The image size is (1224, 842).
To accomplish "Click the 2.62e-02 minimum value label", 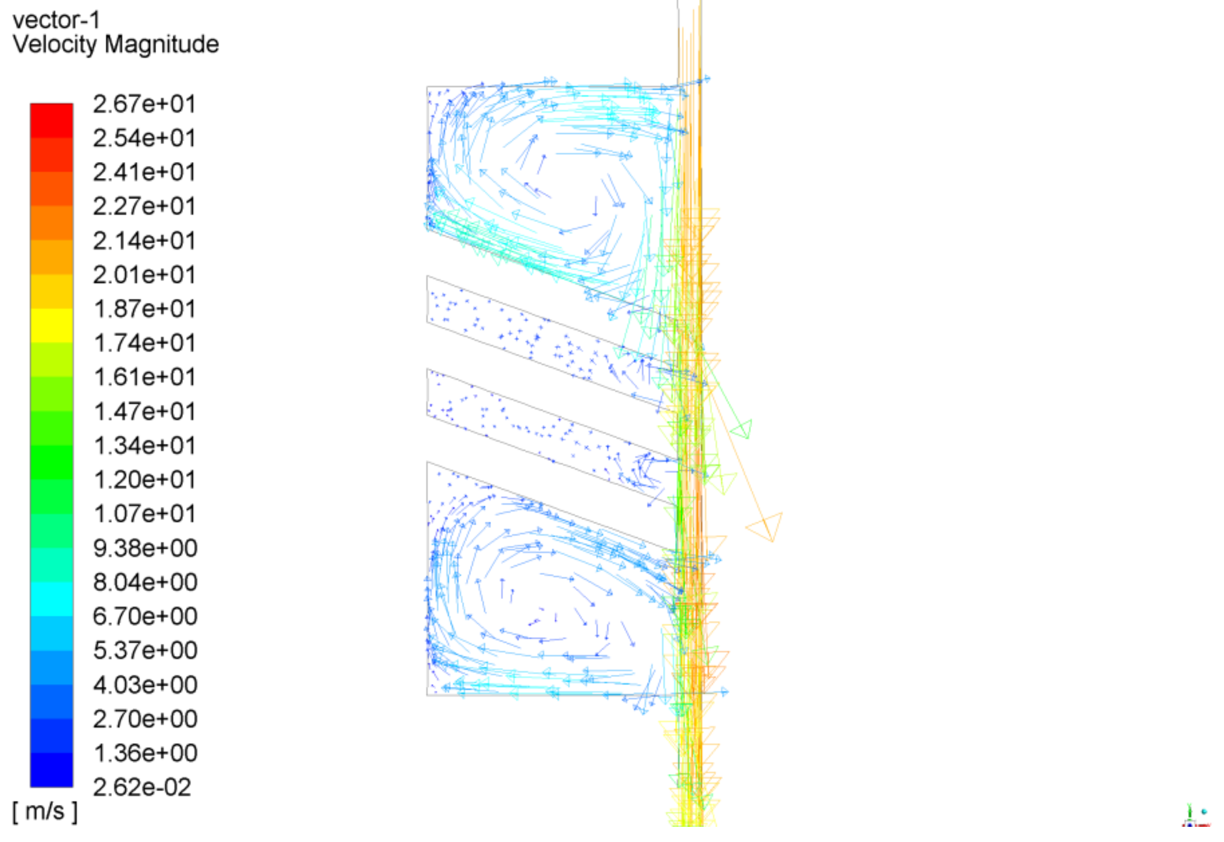I will point(142,787).
